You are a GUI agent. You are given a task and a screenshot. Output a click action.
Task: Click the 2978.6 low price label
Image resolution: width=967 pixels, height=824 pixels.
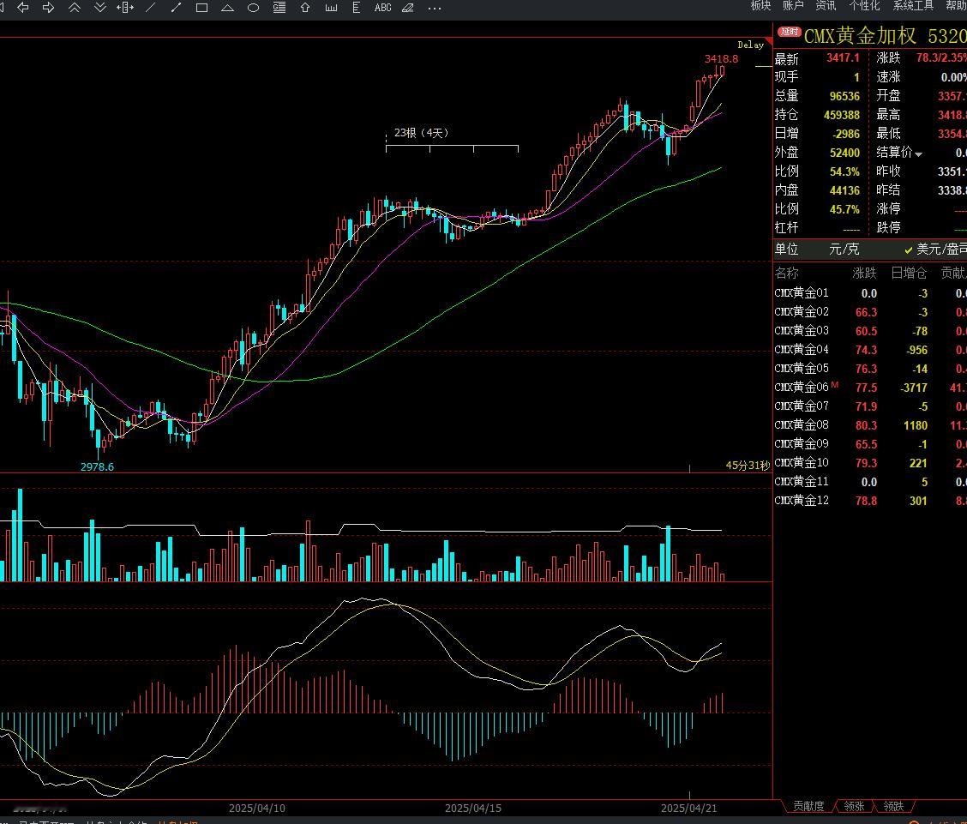tap(98, 467)
